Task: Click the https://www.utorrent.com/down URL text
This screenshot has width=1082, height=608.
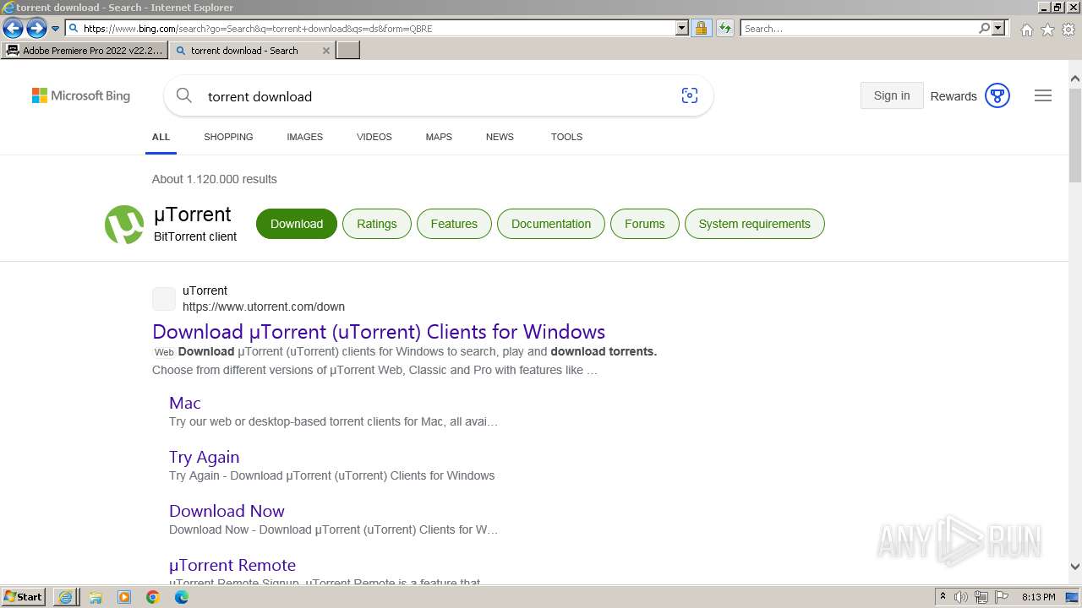Action: [x=264, y=307]
